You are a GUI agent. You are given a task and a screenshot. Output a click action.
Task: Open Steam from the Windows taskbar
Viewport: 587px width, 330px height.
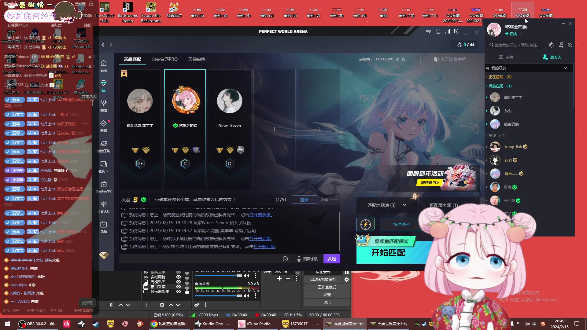click(96, 324)
